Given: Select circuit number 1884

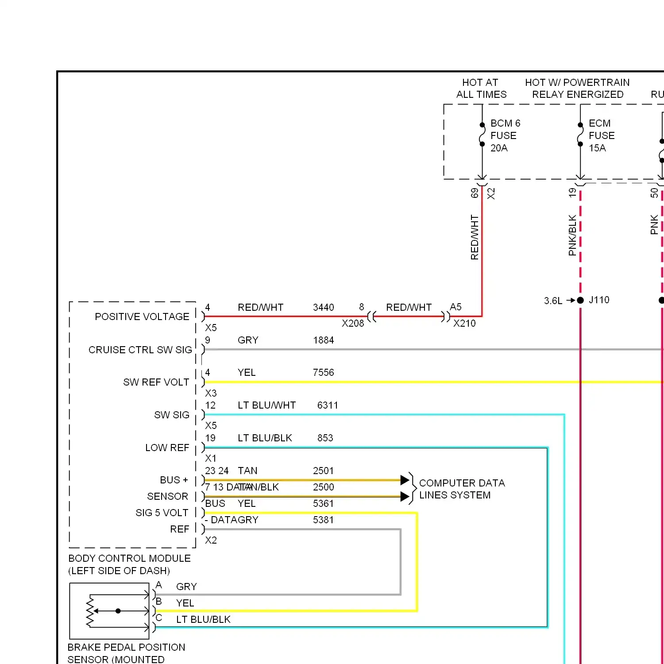Looking at the screenshot, I should pos(324,340).
